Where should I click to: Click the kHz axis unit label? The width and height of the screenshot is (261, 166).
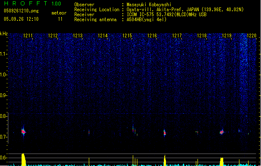pos(4,34)
